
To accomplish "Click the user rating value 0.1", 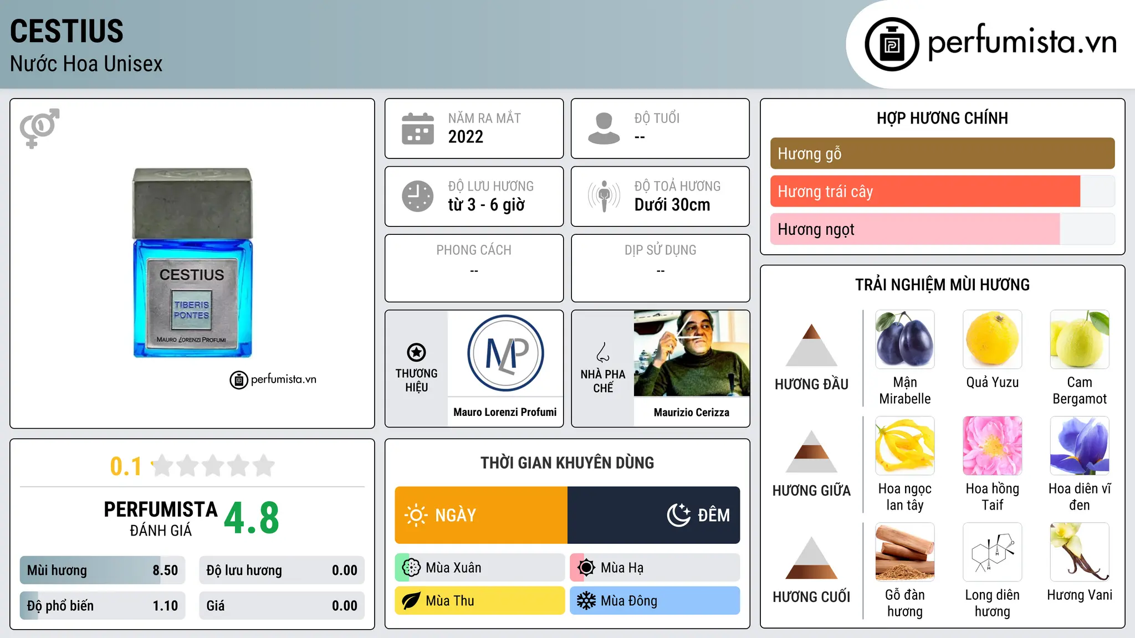I will click(126, 466).
